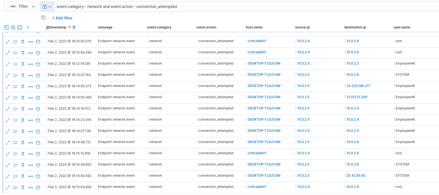This screenshot has height=195, width=439.
Task: Sort by the @timestamp column header
Action: (x=56, y=27)
